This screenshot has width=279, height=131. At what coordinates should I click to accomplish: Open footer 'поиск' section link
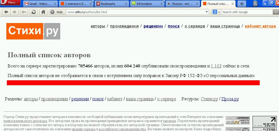98,99
